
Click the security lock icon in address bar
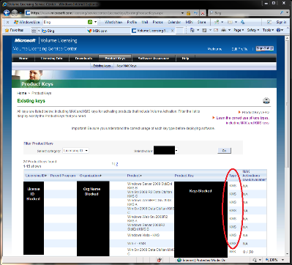click(189, 12)
